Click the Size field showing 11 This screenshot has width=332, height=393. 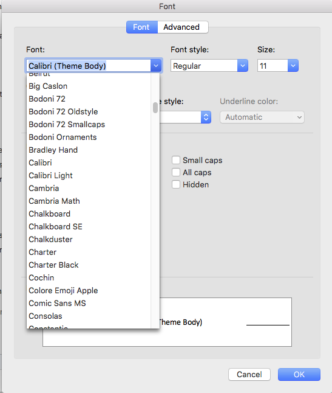click(273, 66)
